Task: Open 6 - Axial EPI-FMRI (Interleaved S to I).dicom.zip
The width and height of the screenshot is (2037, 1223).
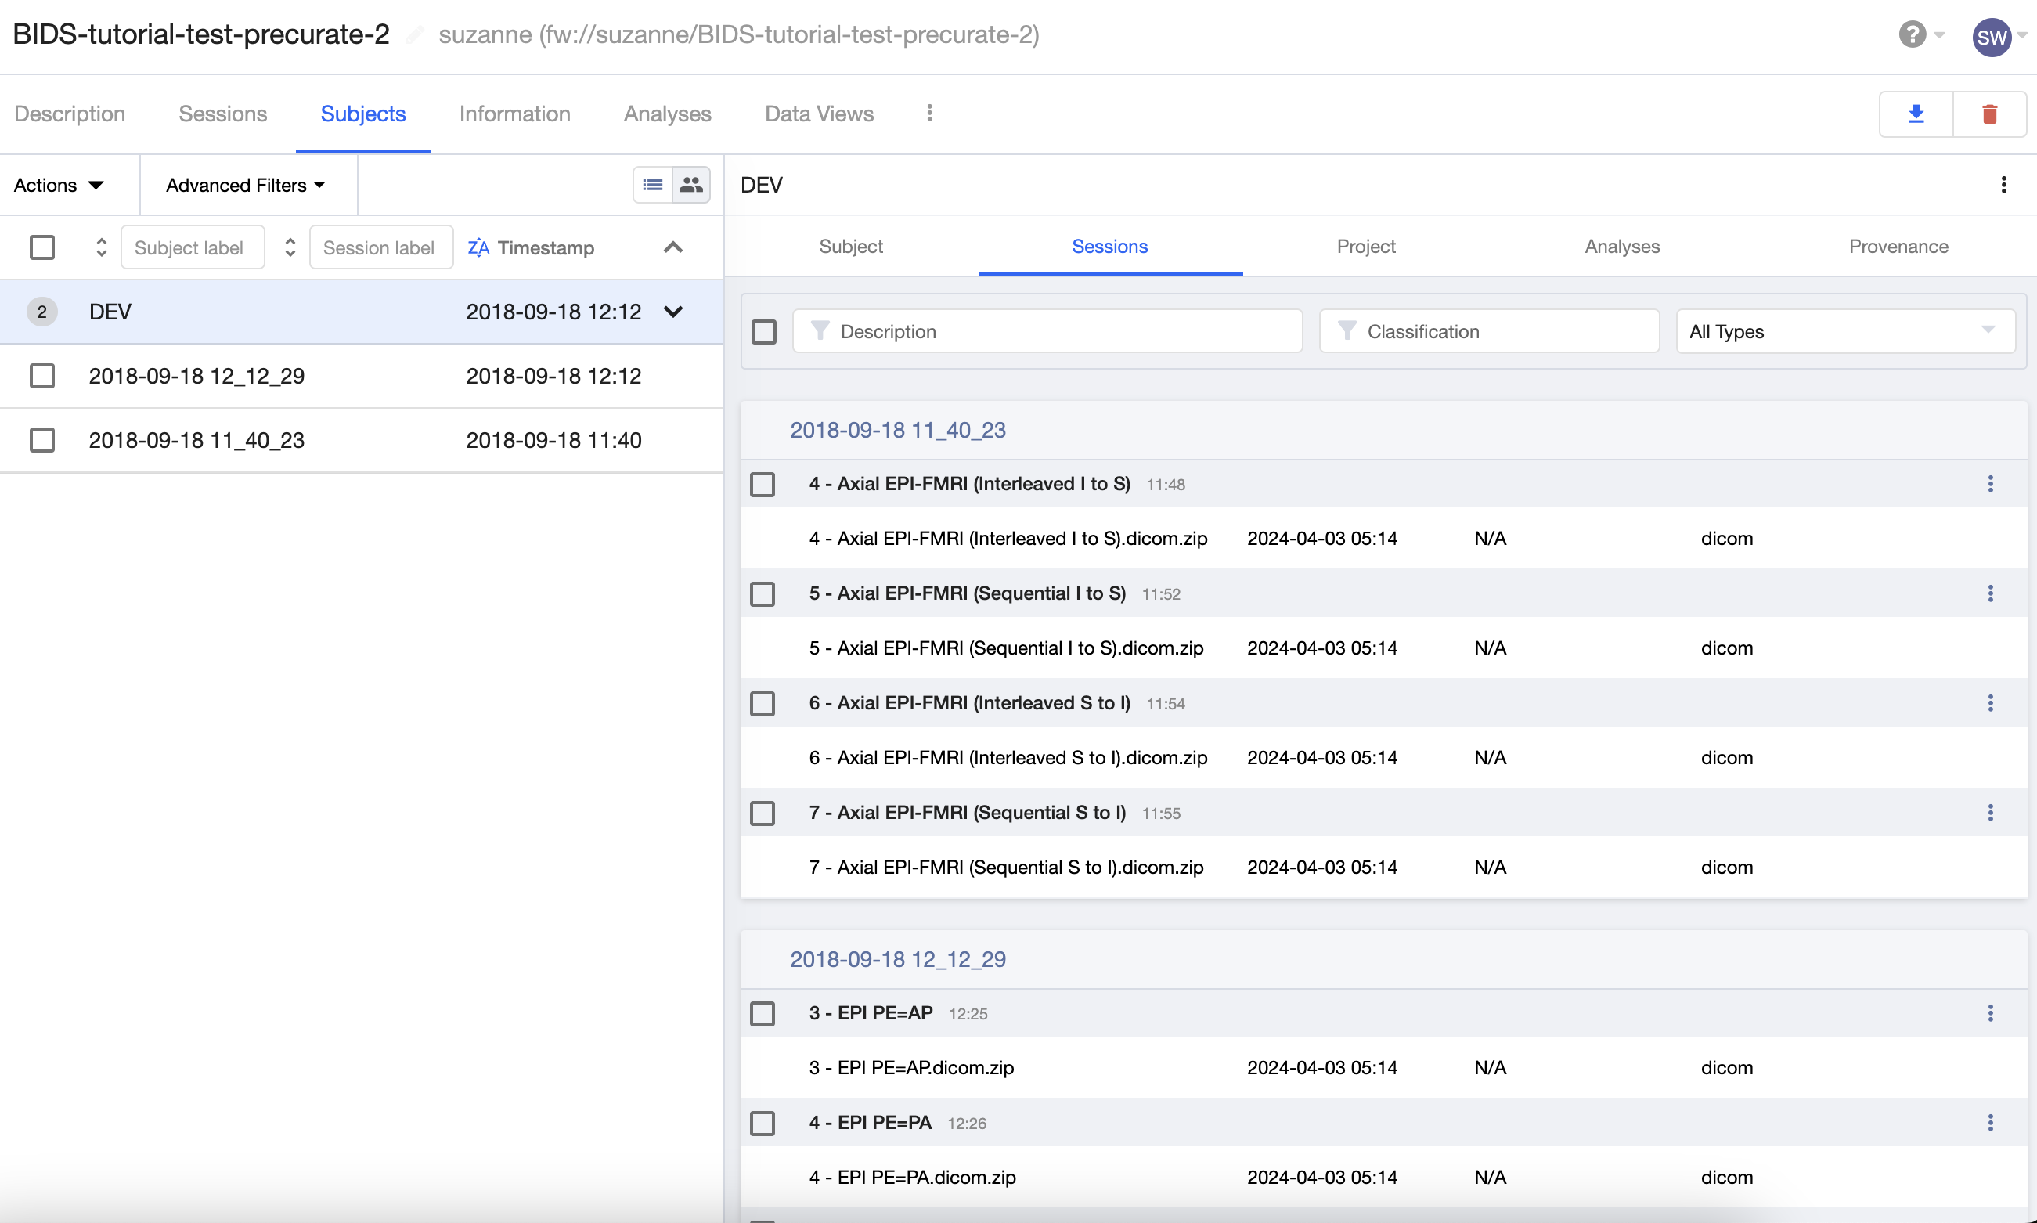Action: [x=1008, y=757]
